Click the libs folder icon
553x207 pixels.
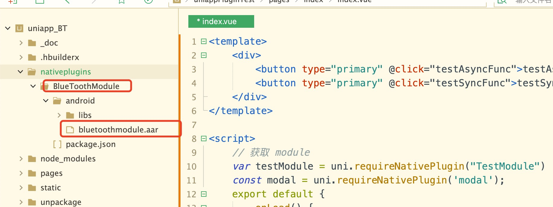point(70,115)
